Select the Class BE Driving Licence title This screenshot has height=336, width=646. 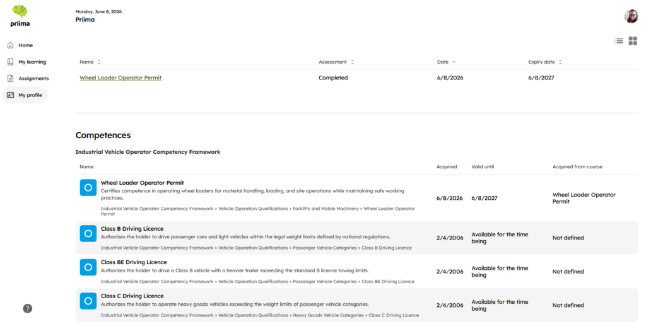[x=134, y=262]
